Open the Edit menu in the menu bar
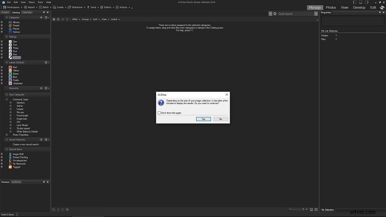386x217 pixels. [x=16, y=2]
